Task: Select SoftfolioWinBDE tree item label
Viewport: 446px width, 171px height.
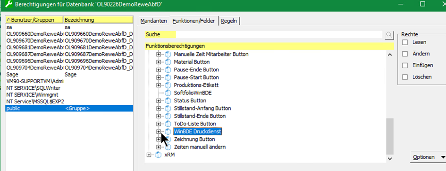Action: (193, 93)
